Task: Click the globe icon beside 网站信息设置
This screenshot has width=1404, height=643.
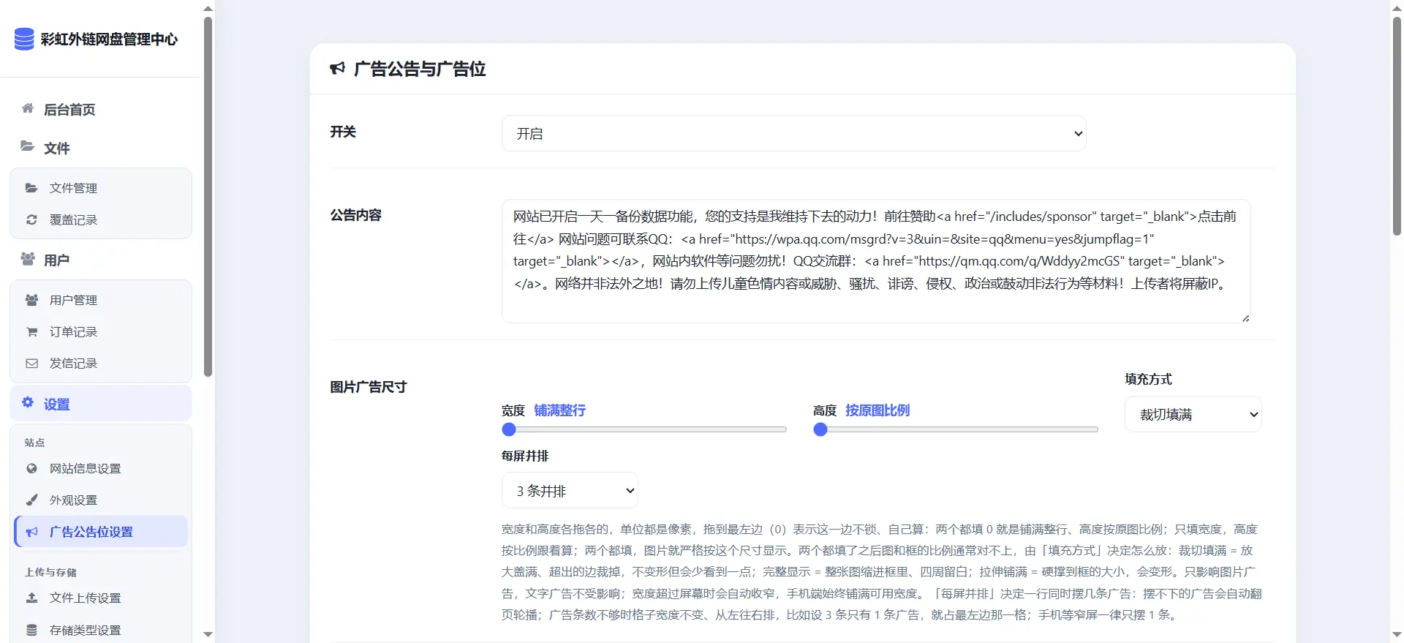Action: point(31,468)
